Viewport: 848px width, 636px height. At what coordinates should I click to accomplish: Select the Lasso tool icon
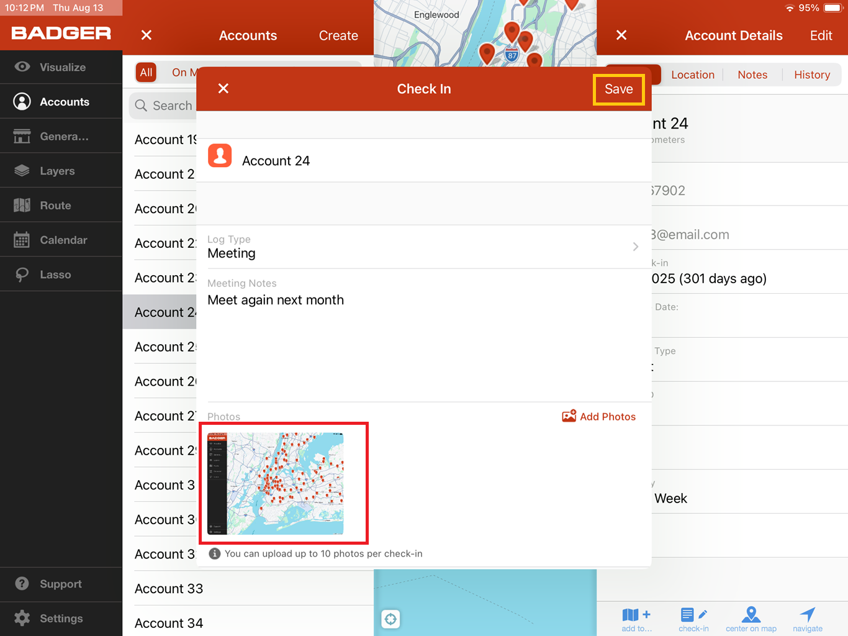[x=22, y=275]
